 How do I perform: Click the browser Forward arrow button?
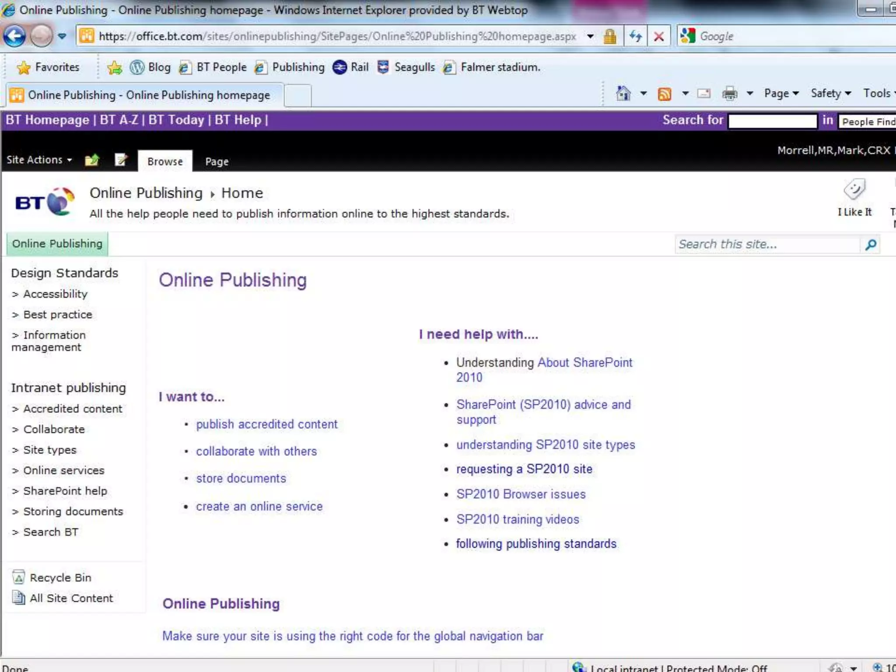coord(42,36)
